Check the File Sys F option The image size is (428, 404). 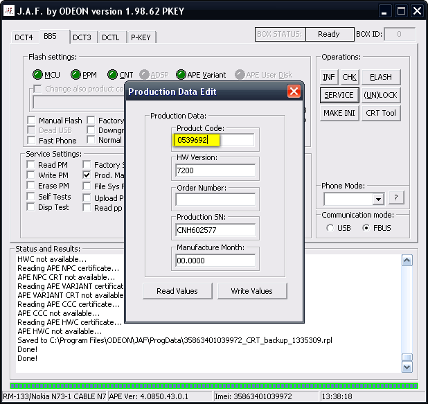point(87,186)
